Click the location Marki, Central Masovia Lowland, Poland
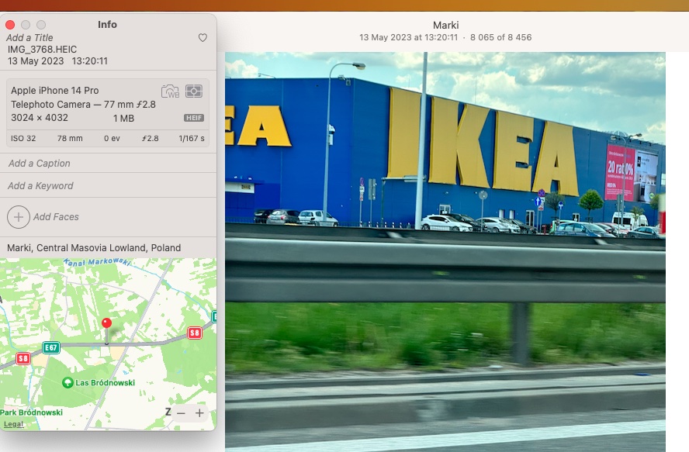 (x=94, y=248)
